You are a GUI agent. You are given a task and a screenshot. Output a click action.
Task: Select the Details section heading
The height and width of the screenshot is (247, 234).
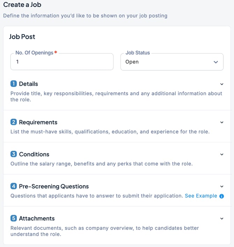point(28,84)
